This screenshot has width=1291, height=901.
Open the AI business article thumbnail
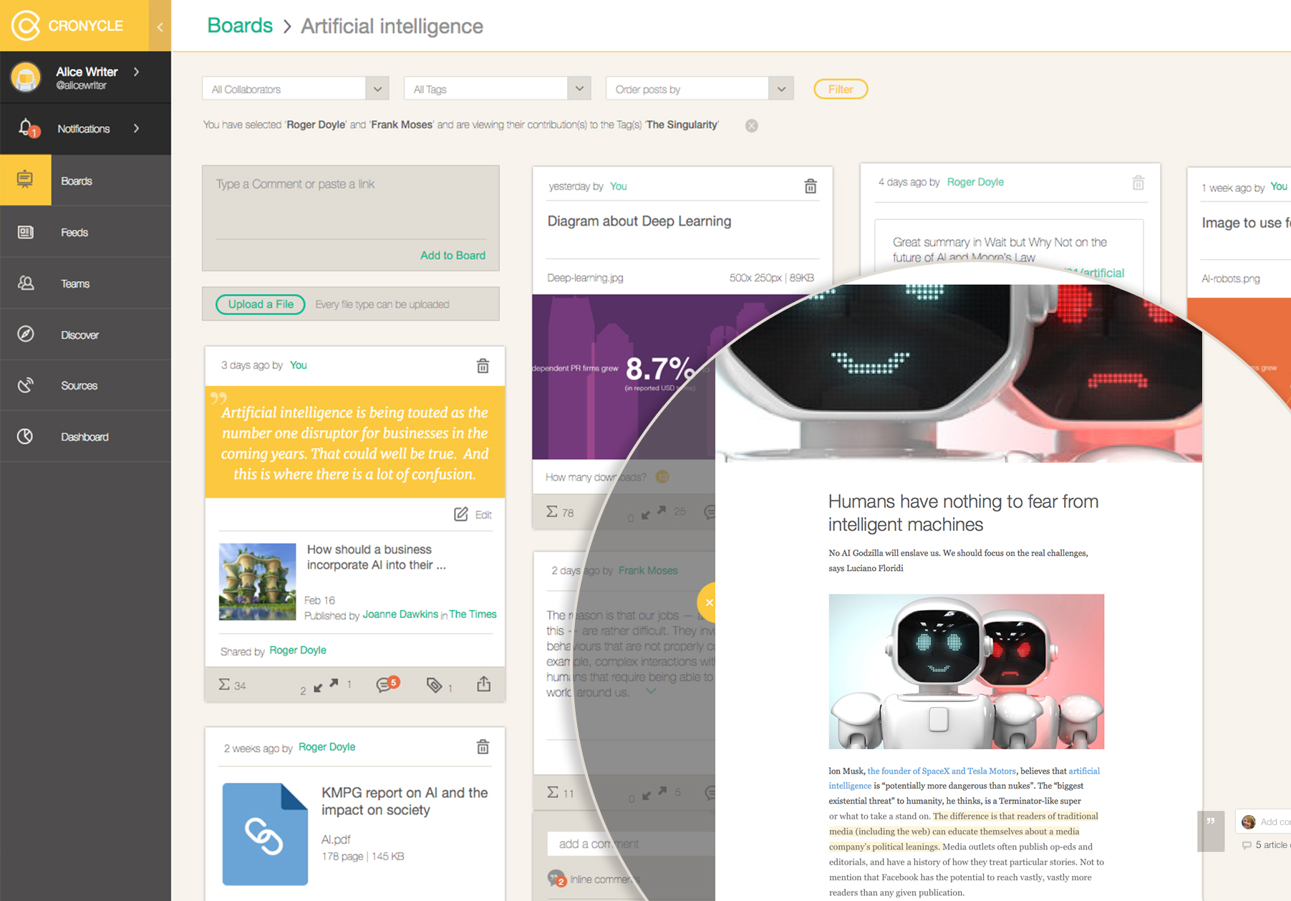click(x=257, y=582)
